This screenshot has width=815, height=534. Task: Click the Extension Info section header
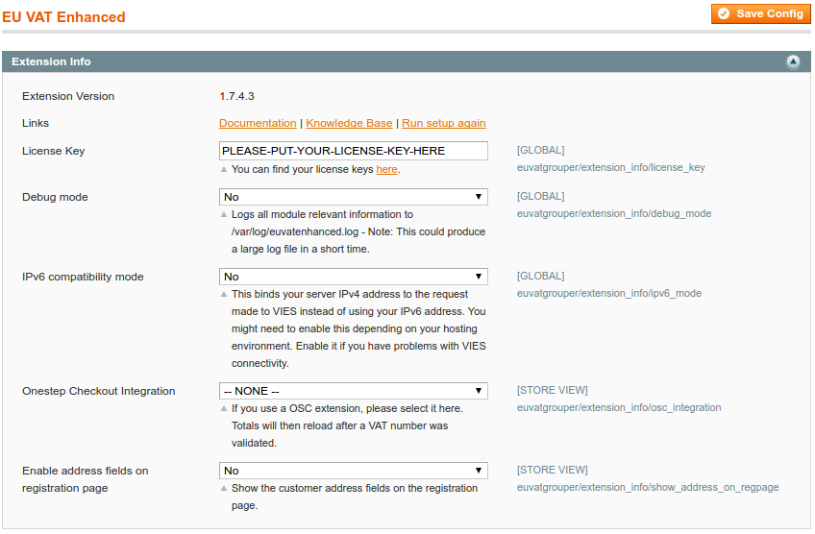(407, 61)
